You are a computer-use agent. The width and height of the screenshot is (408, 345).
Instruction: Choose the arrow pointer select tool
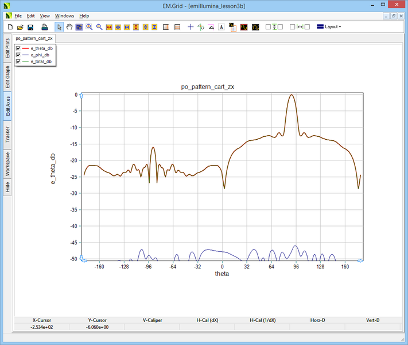tap(59, 27)
